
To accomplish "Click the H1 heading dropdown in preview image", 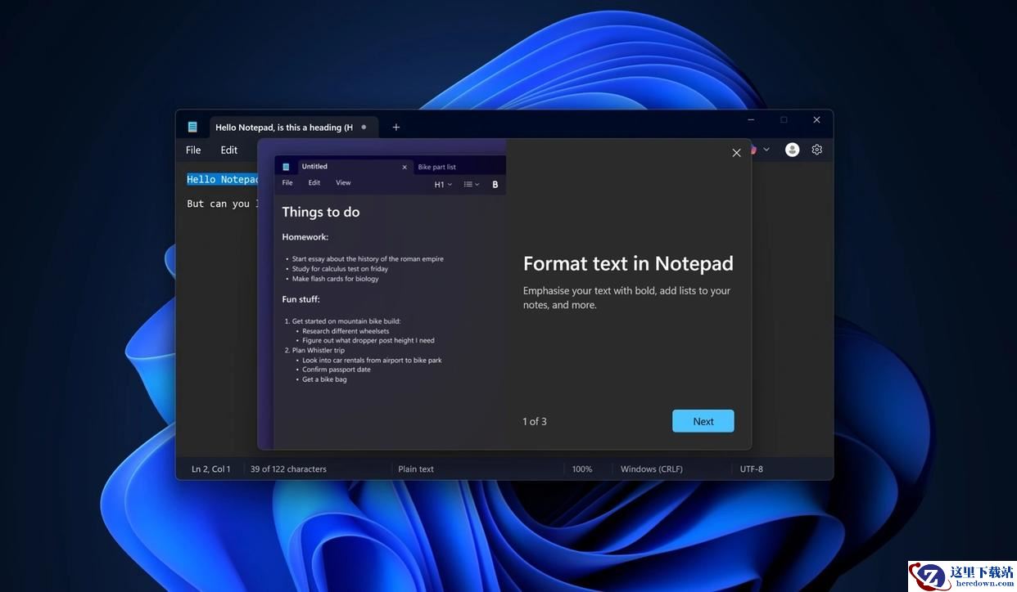I will click(443, 184).
